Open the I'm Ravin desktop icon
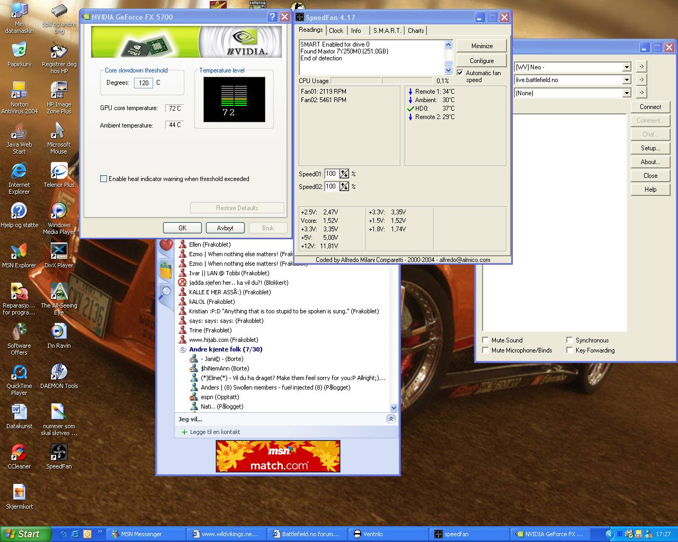This screenshot has width=678, height=542. 59,336
